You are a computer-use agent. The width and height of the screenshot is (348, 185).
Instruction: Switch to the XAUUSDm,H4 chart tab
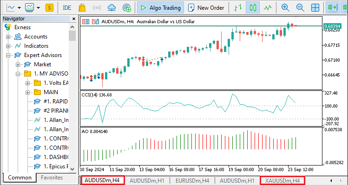[x=282, y=180]
